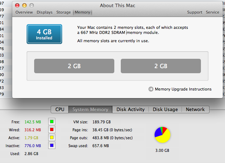Open the Disk Activity tab
The height and width of the screenshot is (163, 225).
pos(130,109)
